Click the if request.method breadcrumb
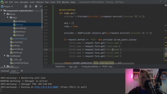This screenshot has width=167, height=94. coord(97,67)
